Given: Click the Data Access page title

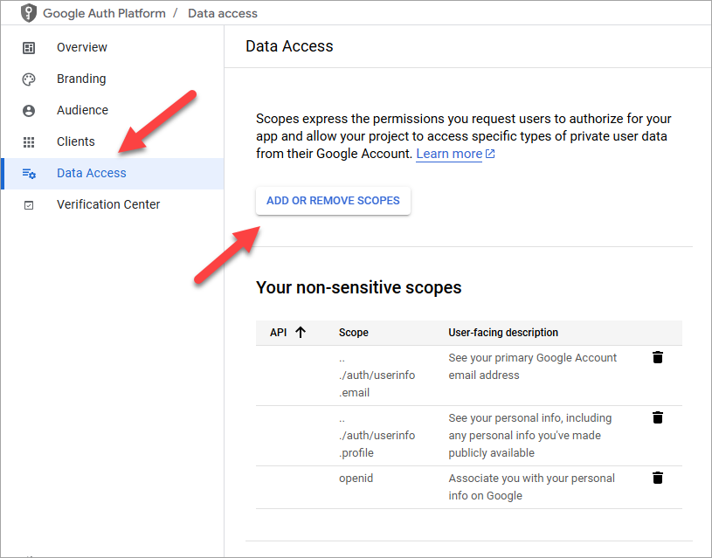Looking at the screenshot, I should click(289, 46).
